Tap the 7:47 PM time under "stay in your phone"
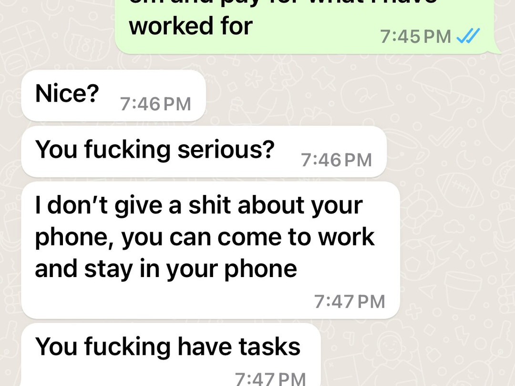This screenshot has width=515, height=386. pyautogui.click(x=350, y=301)
